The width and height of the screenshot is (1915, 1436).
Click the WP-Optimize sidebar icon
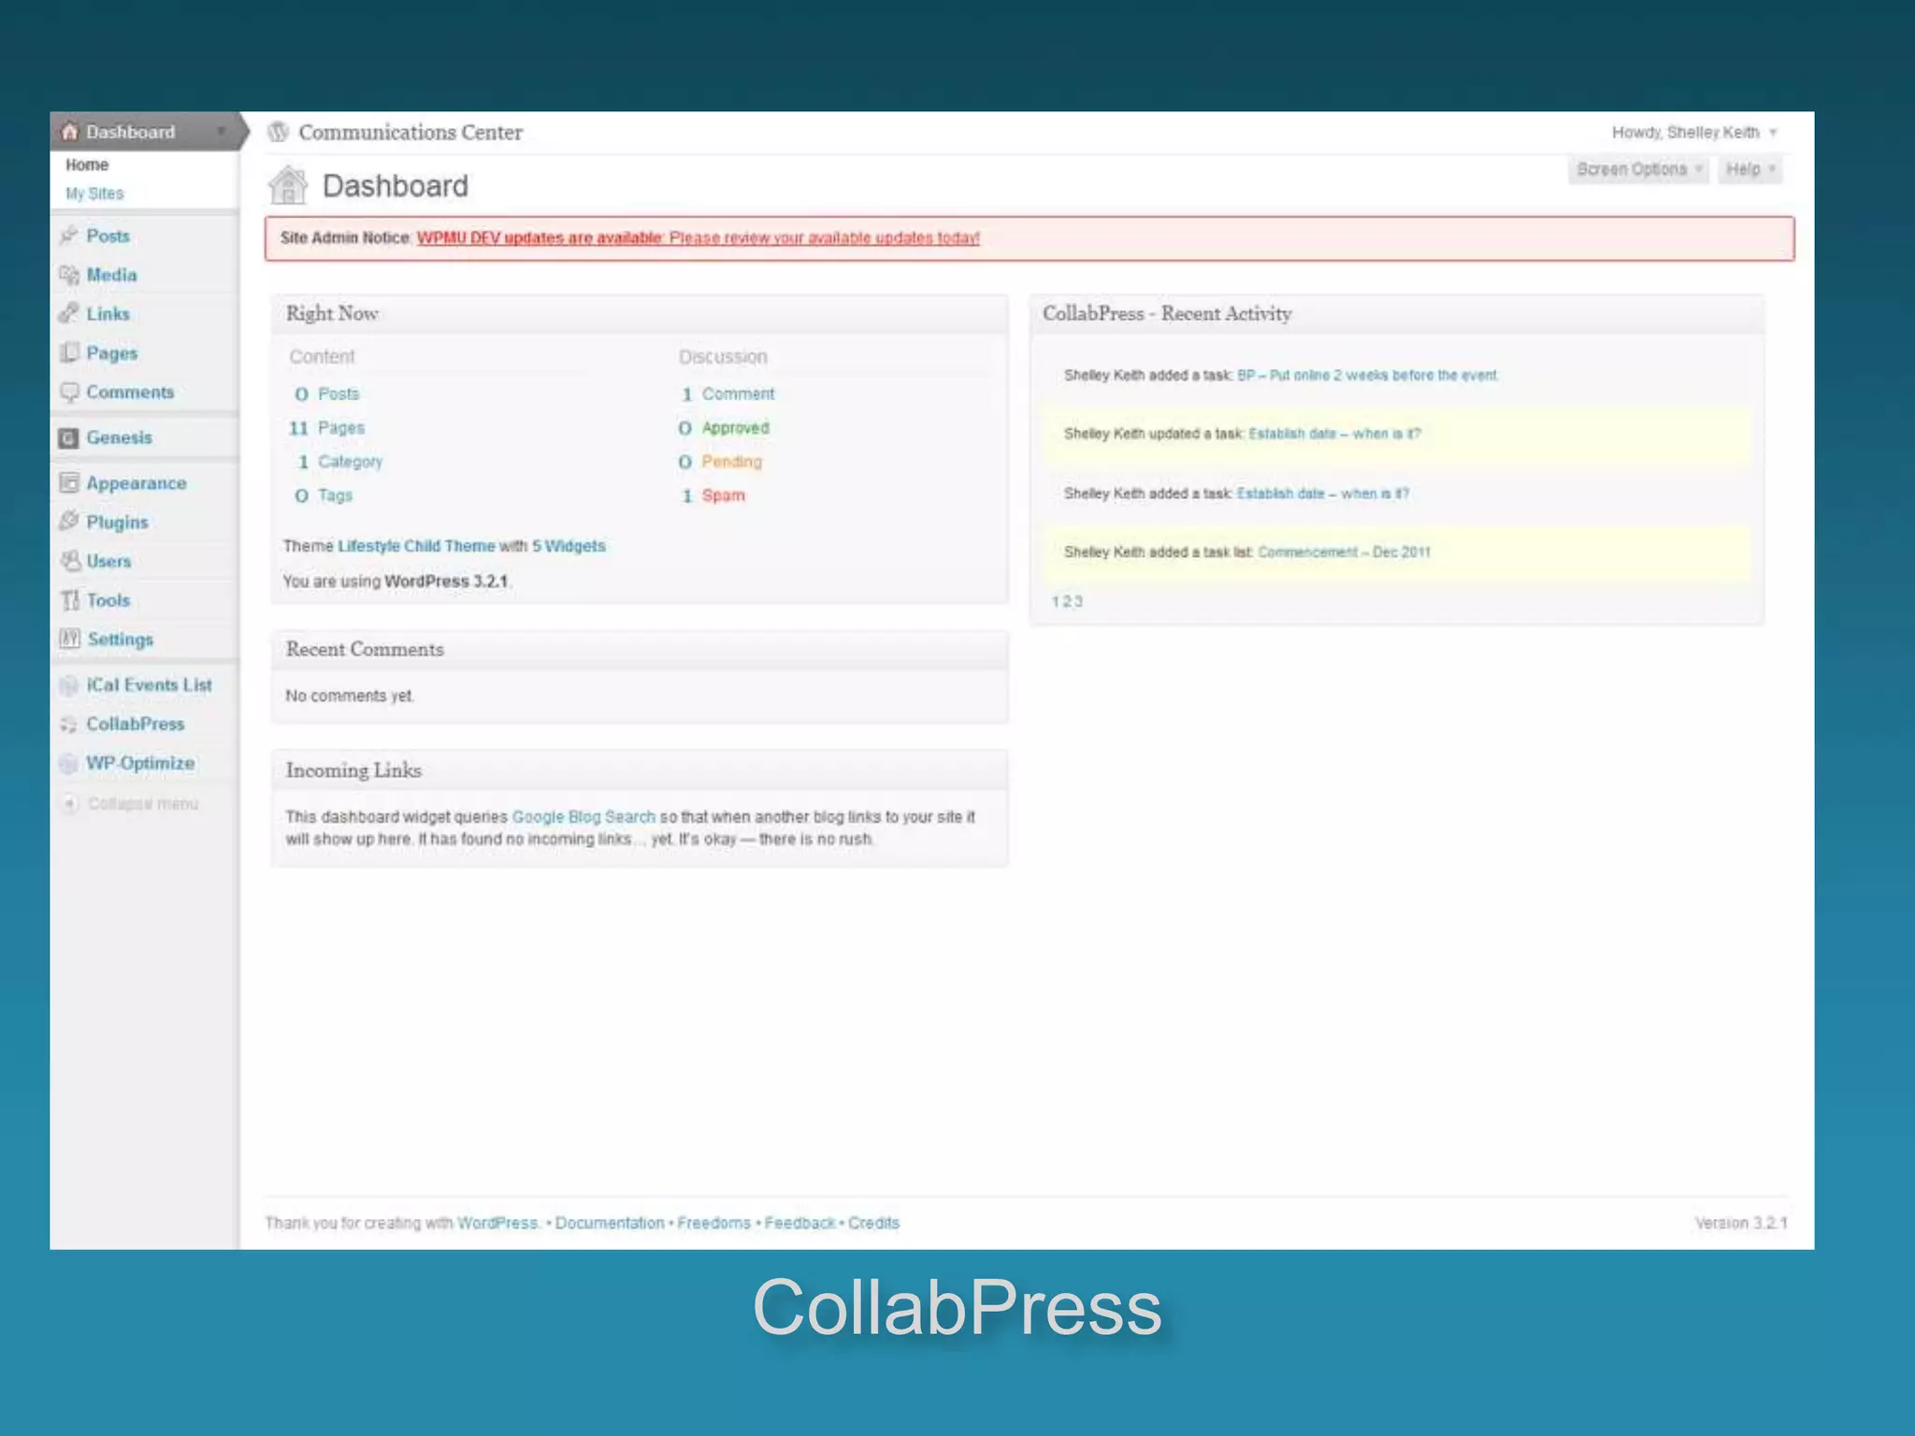pos(69,764)
